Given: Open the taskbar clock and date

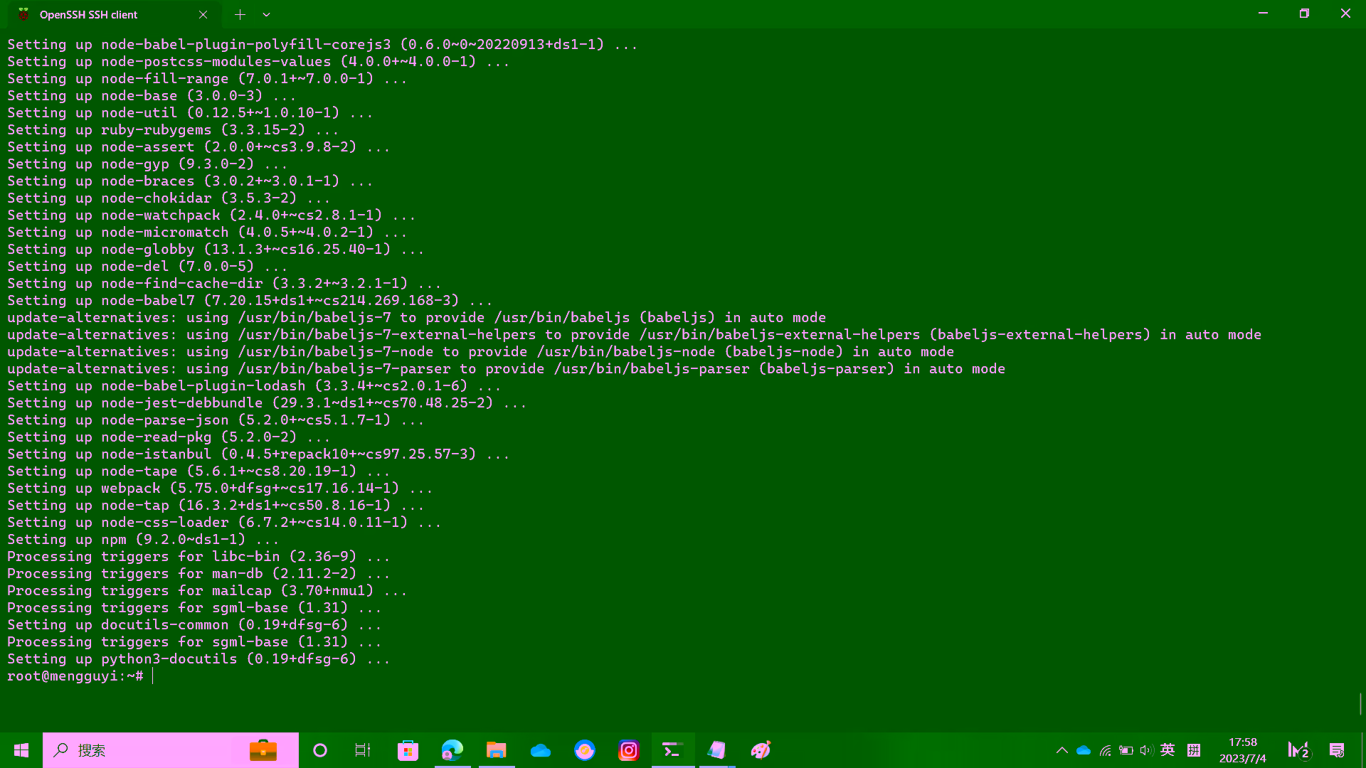Looking at the screenshot, I should coord(1242,750).
